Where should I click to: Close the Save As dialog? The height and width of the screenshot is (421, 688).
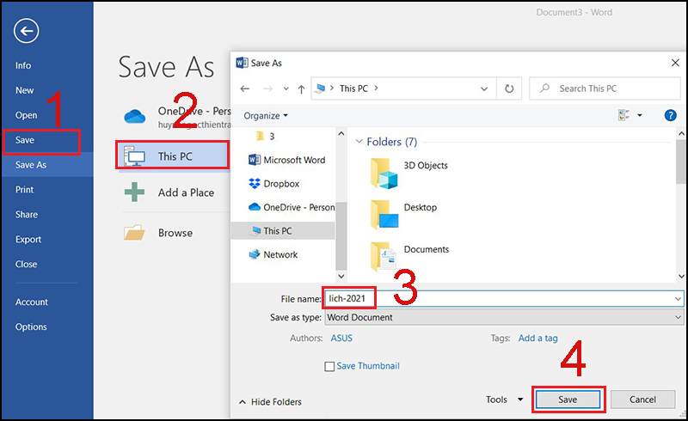point(675,64)
